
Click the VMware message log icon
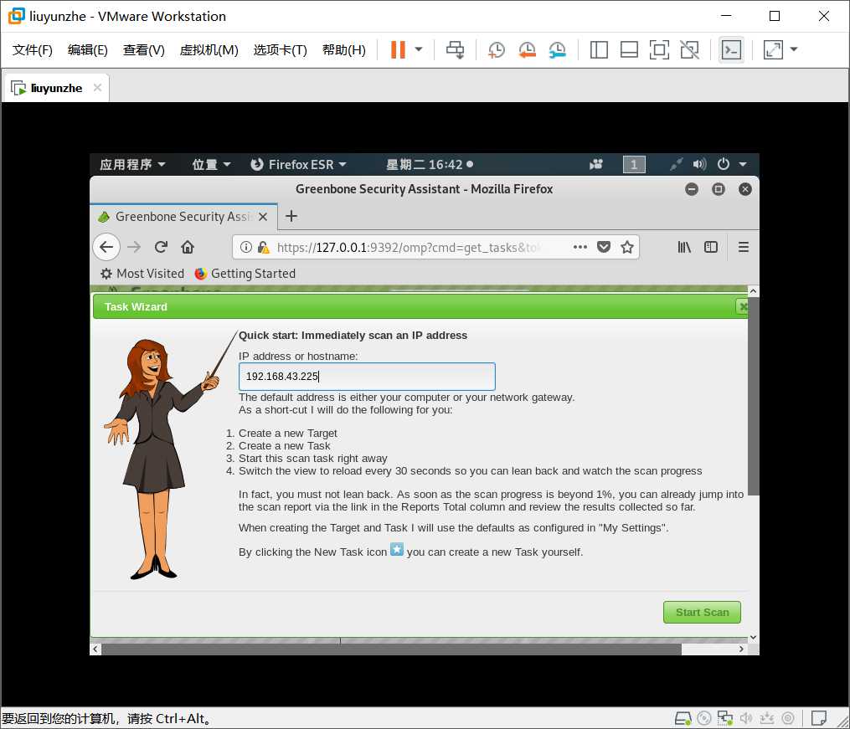[x=818, y=718]
